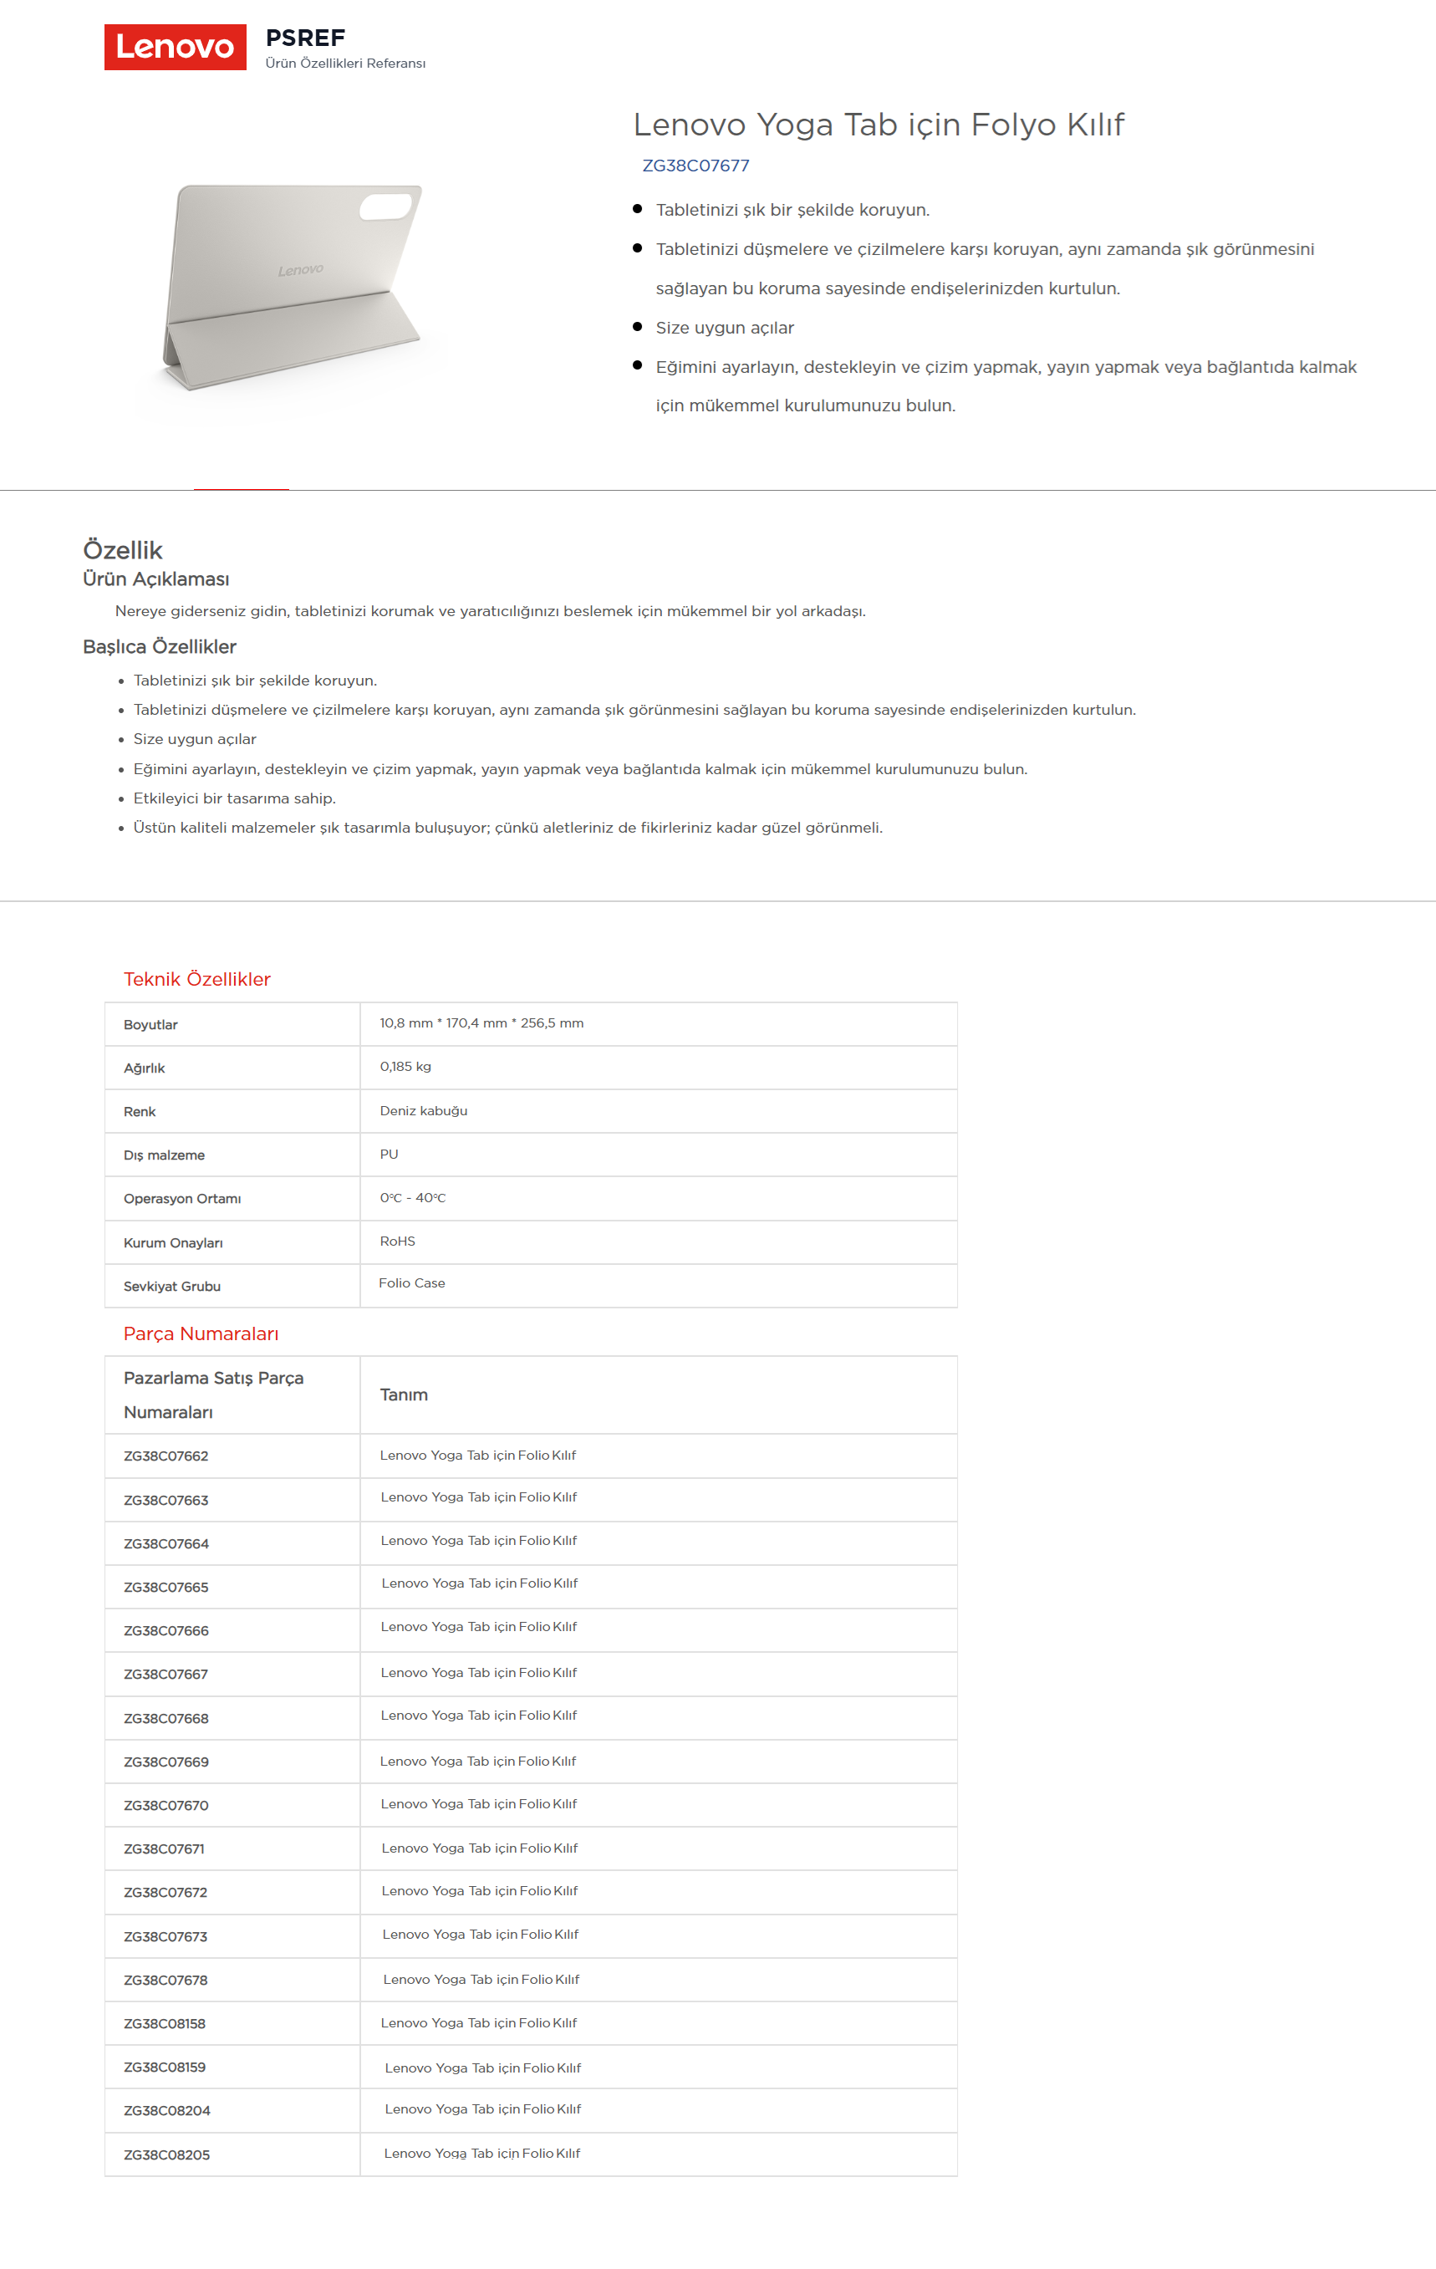Select the 'Ürün Özellikleri Referansı' subtitle

pos(346,64)
